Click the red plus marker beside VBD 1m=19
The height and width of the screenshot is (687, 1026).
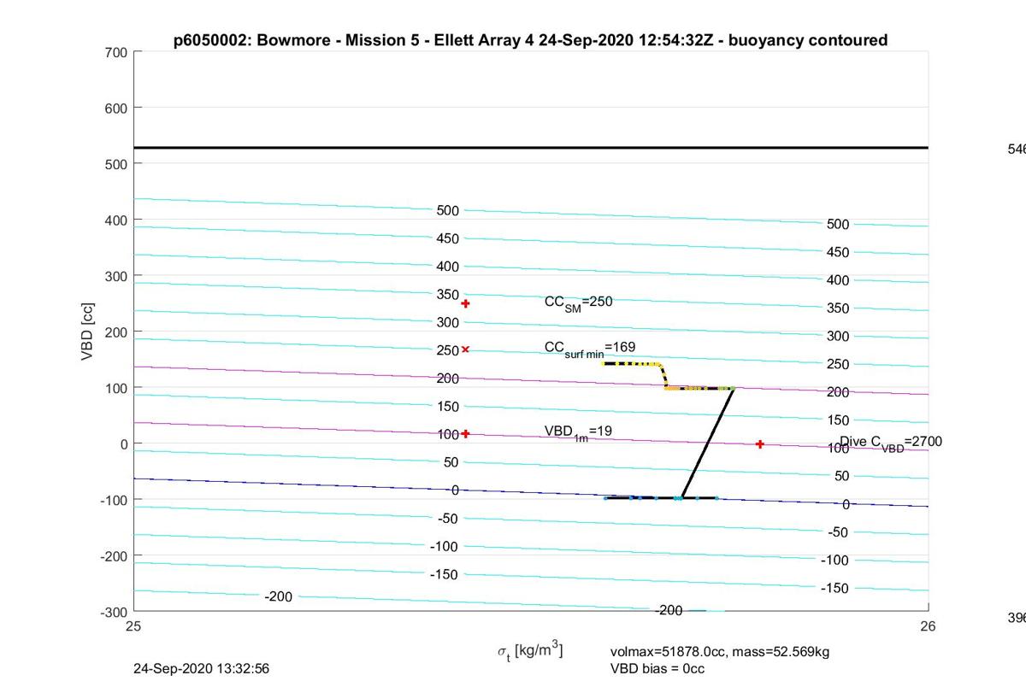click(466, 433)
